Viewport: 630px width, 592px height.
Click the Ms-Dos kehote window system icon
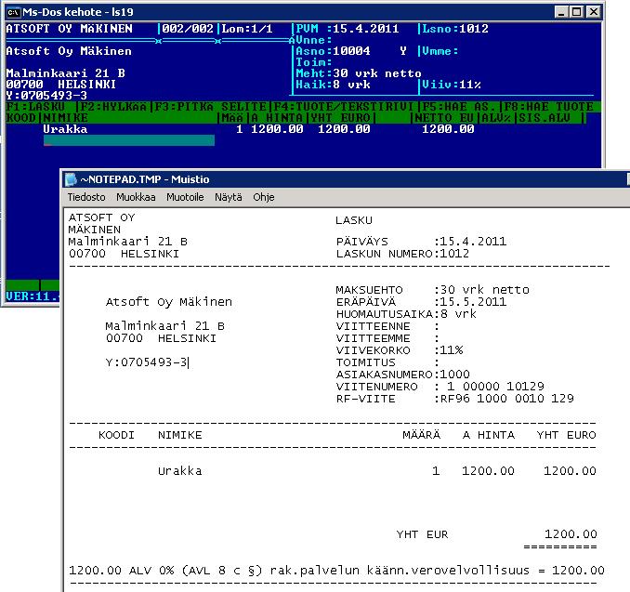[x=13, y=12]
